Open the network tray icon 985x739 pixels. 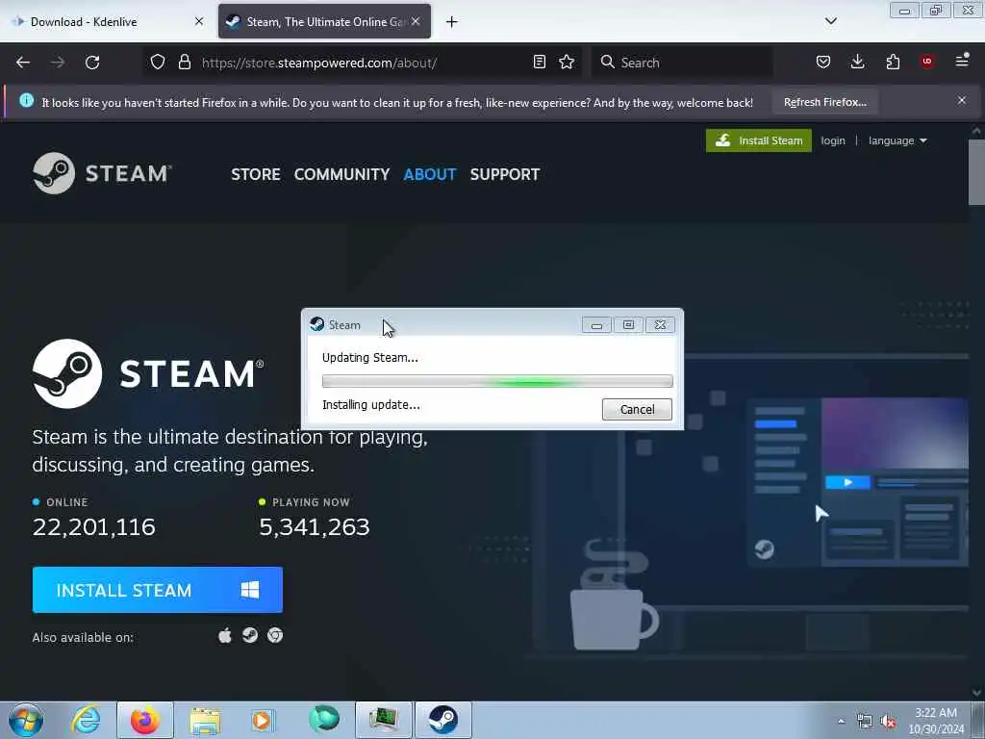[x=865, y=722]
